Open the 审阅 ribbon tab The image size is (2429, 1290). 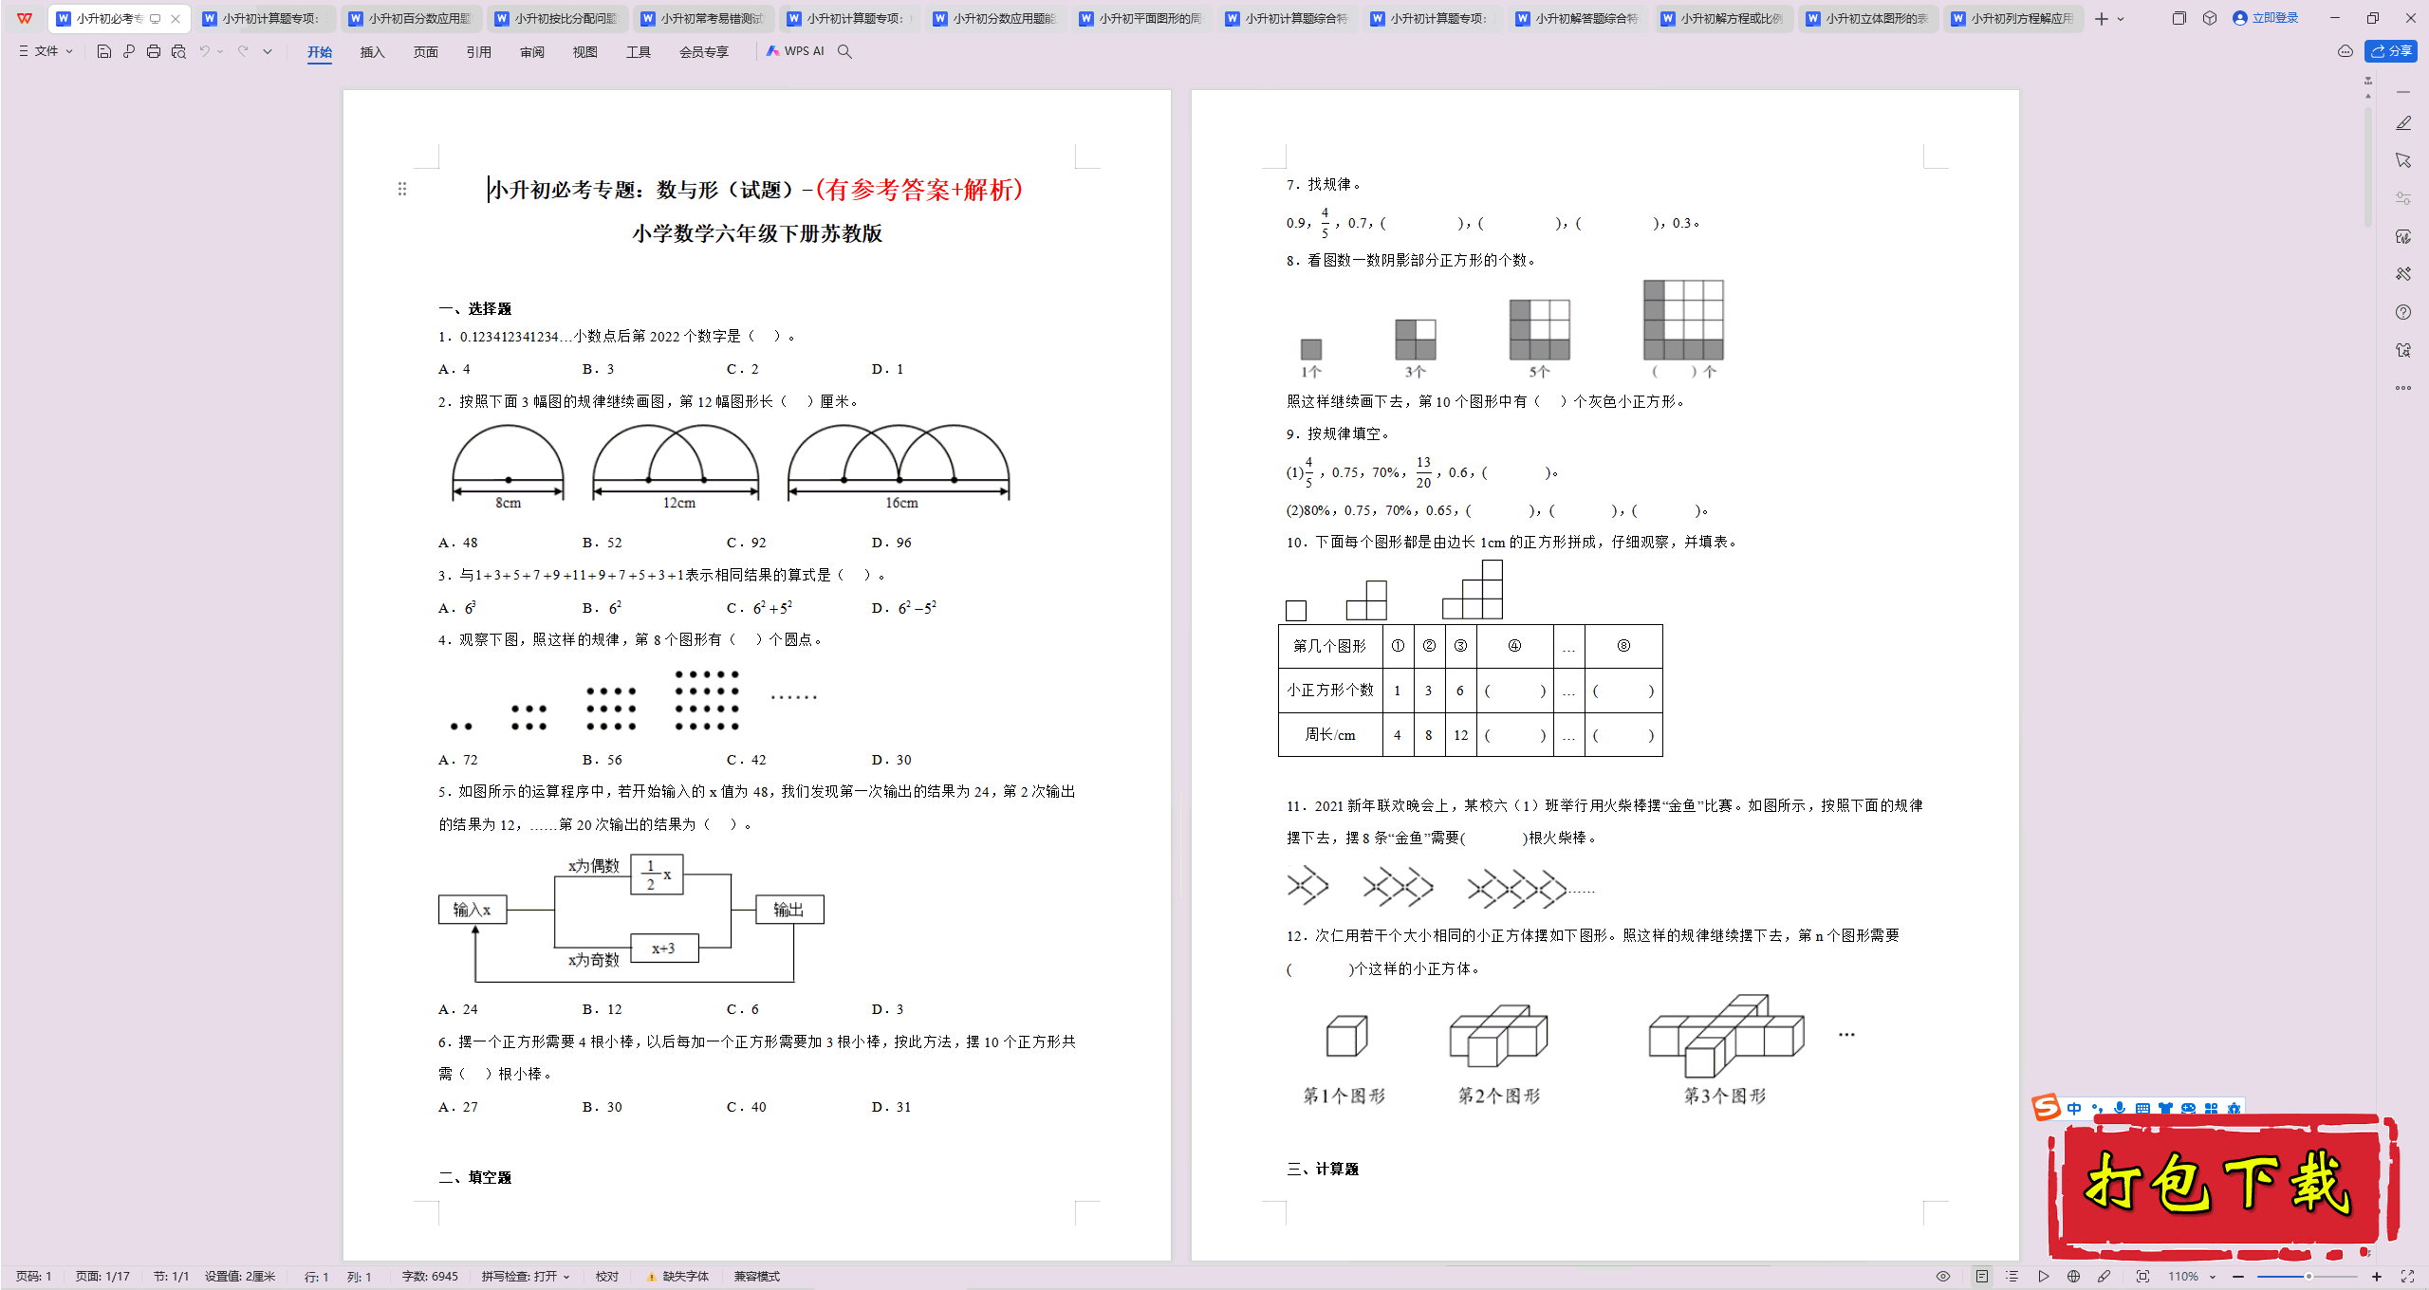531,52
